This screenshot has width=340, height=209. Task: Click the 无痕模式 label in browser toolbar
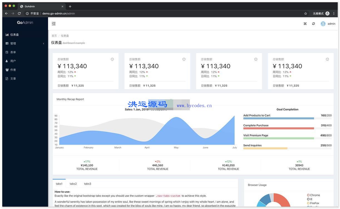pyautogui.click(x=318, y=13)
